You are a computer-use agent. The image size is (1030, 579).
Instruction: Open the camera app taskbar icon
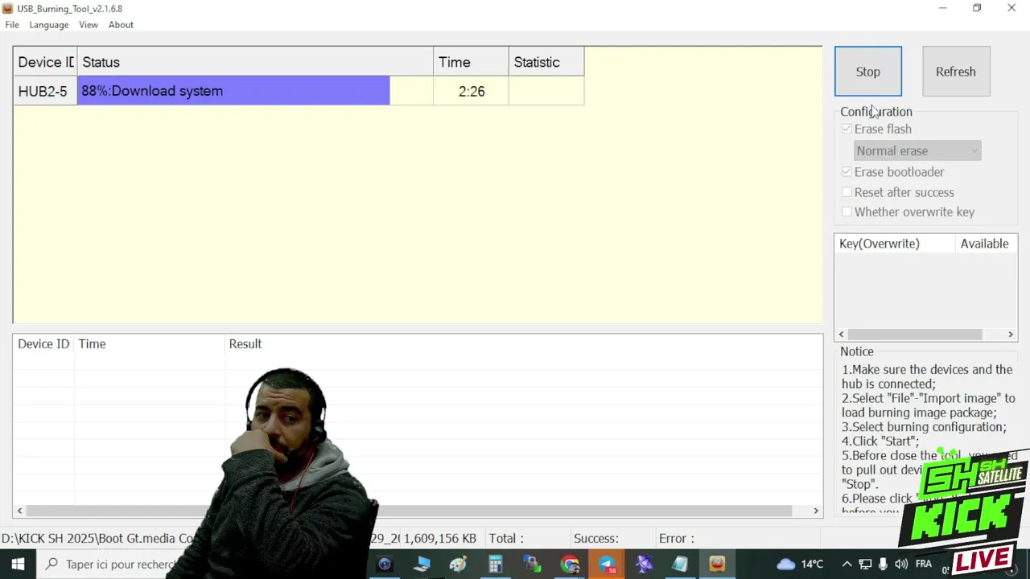[385, 565]
